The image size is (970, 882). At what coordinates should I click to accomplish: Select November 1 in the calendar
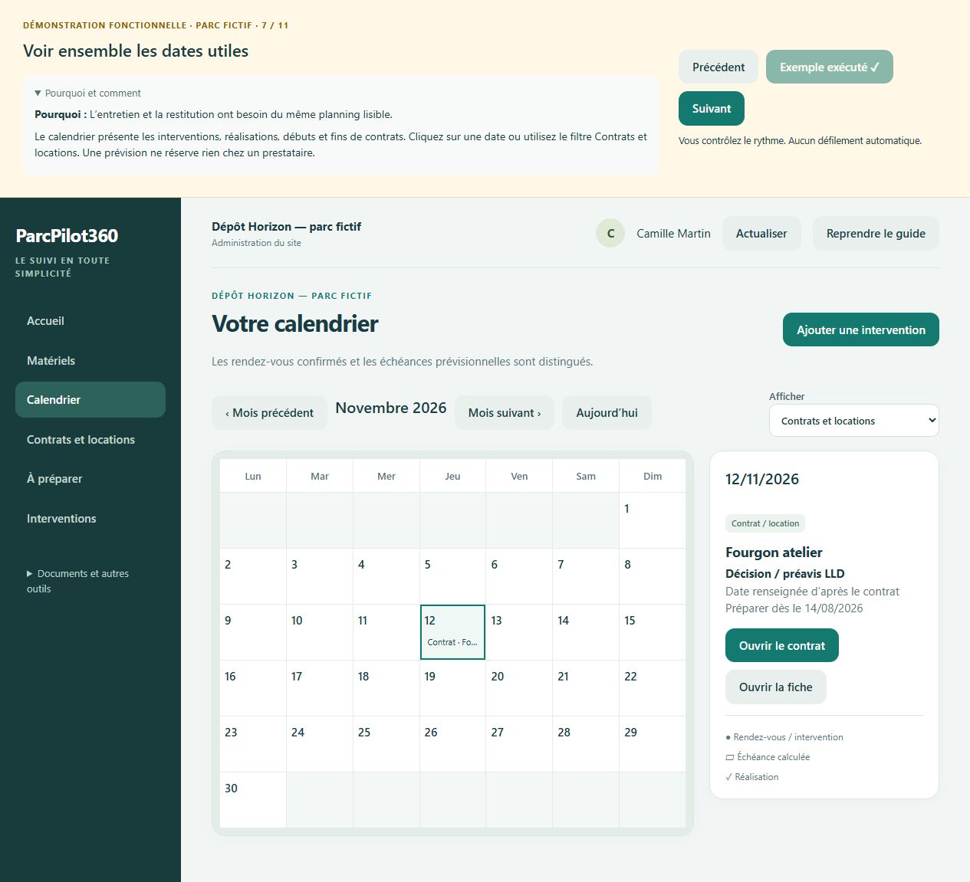tap(653, 520)
